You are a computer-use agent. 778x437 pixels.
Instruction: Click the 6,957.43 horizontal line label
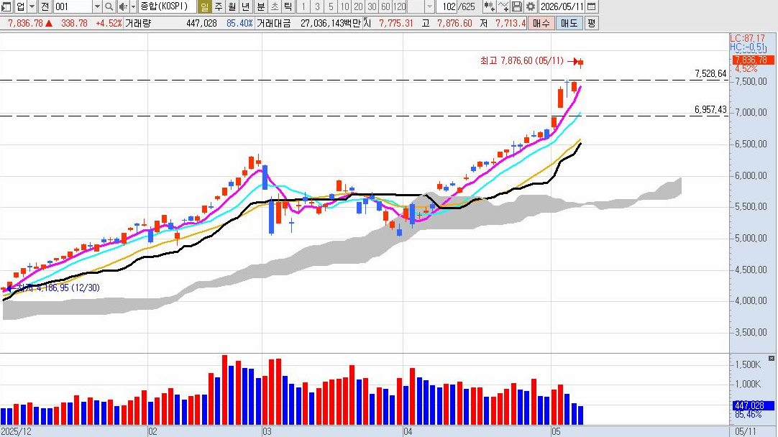(710, 109)
